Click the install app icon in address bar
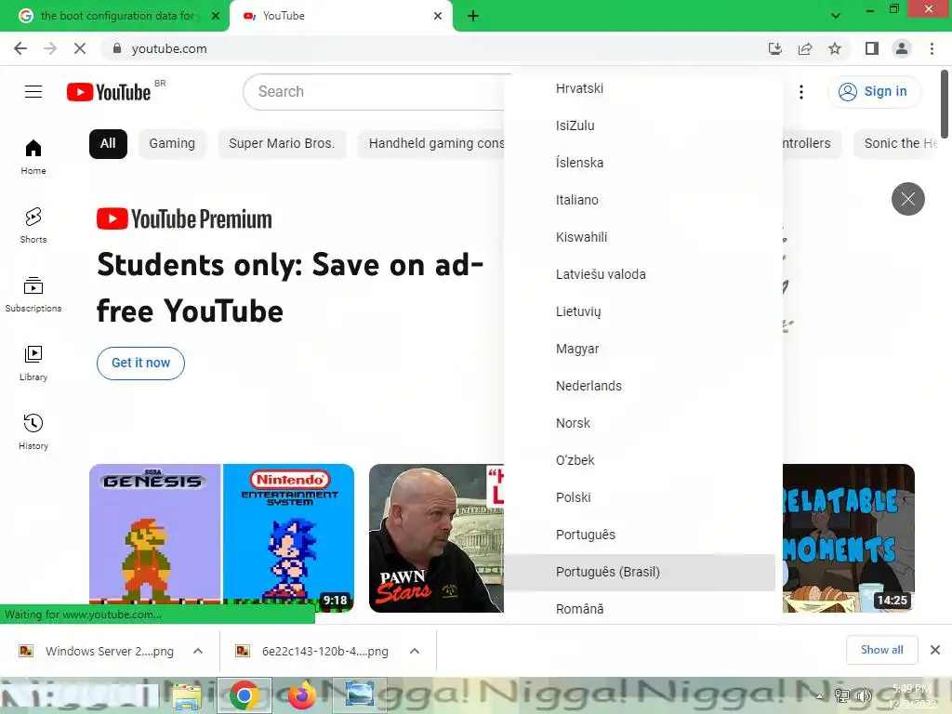Viewport: 952px width, 714px height. 774,48
